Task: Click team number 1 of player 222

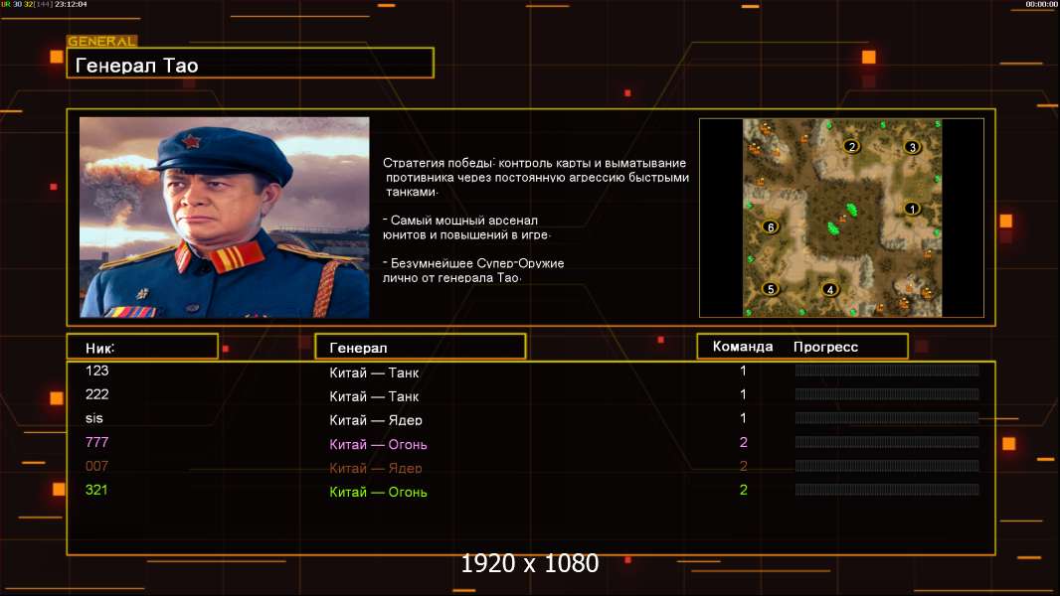Action: pyautogui.click(x=743, y=394)
